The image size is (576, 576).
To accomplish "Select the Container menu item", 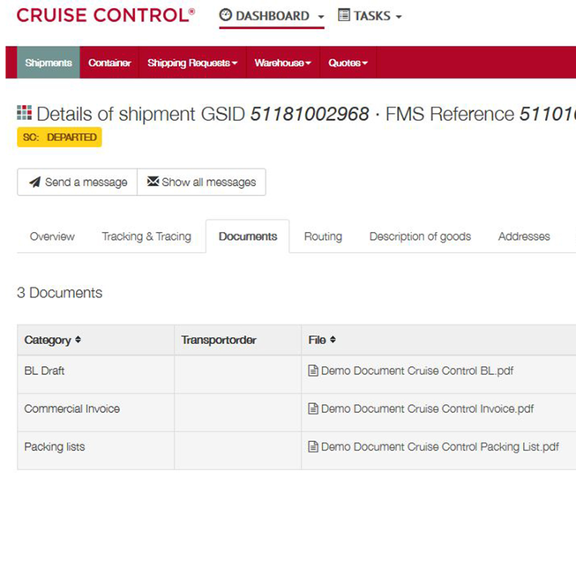I will [x=109, y=63].
